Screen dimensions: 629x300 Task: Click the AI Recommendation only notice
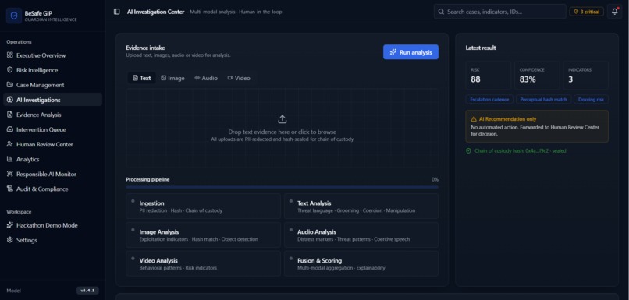pyautogui.click(x=537, y=126)
